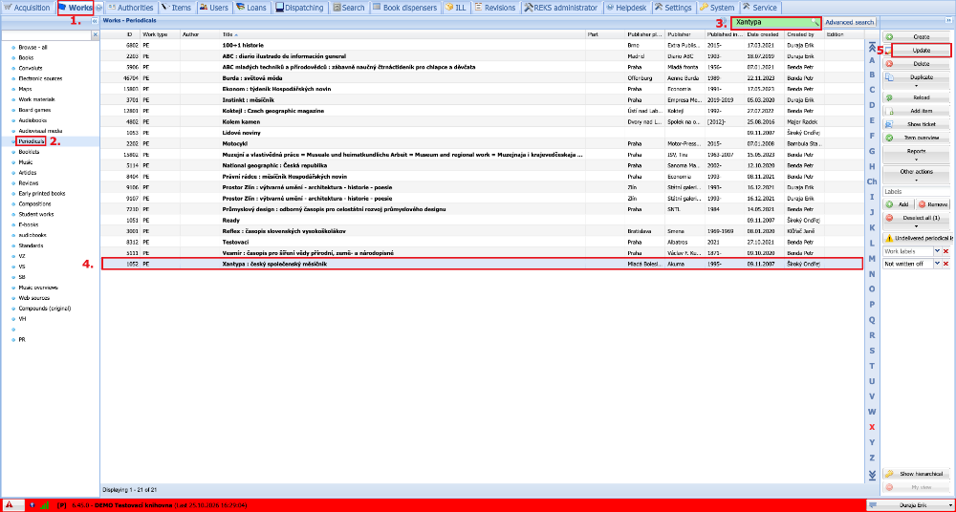956x512 pixels.
Task: Reload the works list
Action: (917, 97)
